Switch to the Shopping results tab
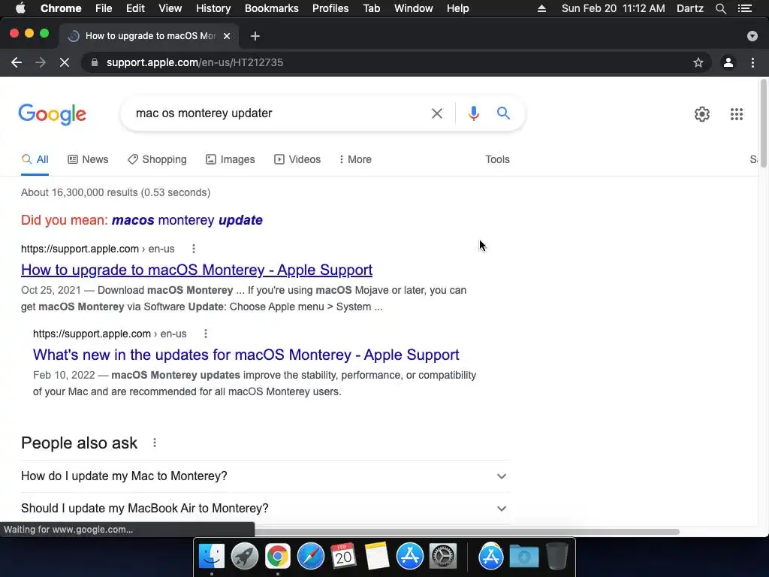This screenshot has width=769, height=577. coord(157,159)
